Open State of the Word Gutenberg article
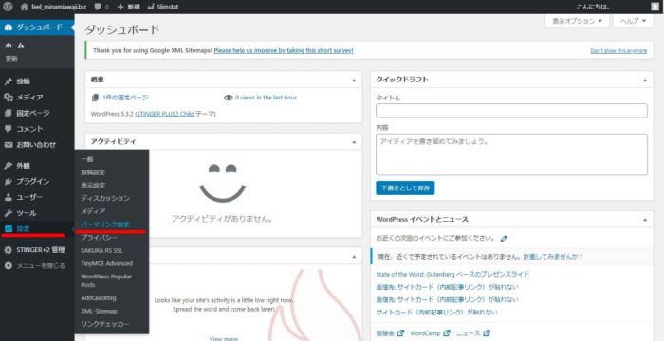Viewport: 664px width, 341px height. 452,274
